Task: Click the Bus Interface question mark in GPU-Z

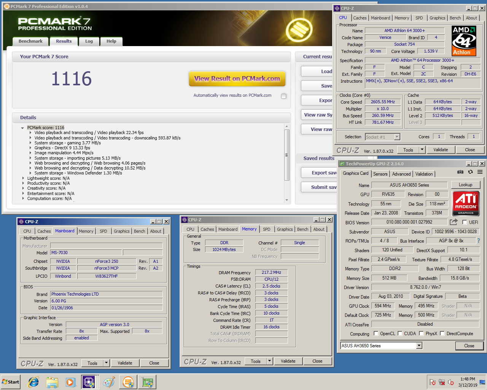Action: pos(479,241)
